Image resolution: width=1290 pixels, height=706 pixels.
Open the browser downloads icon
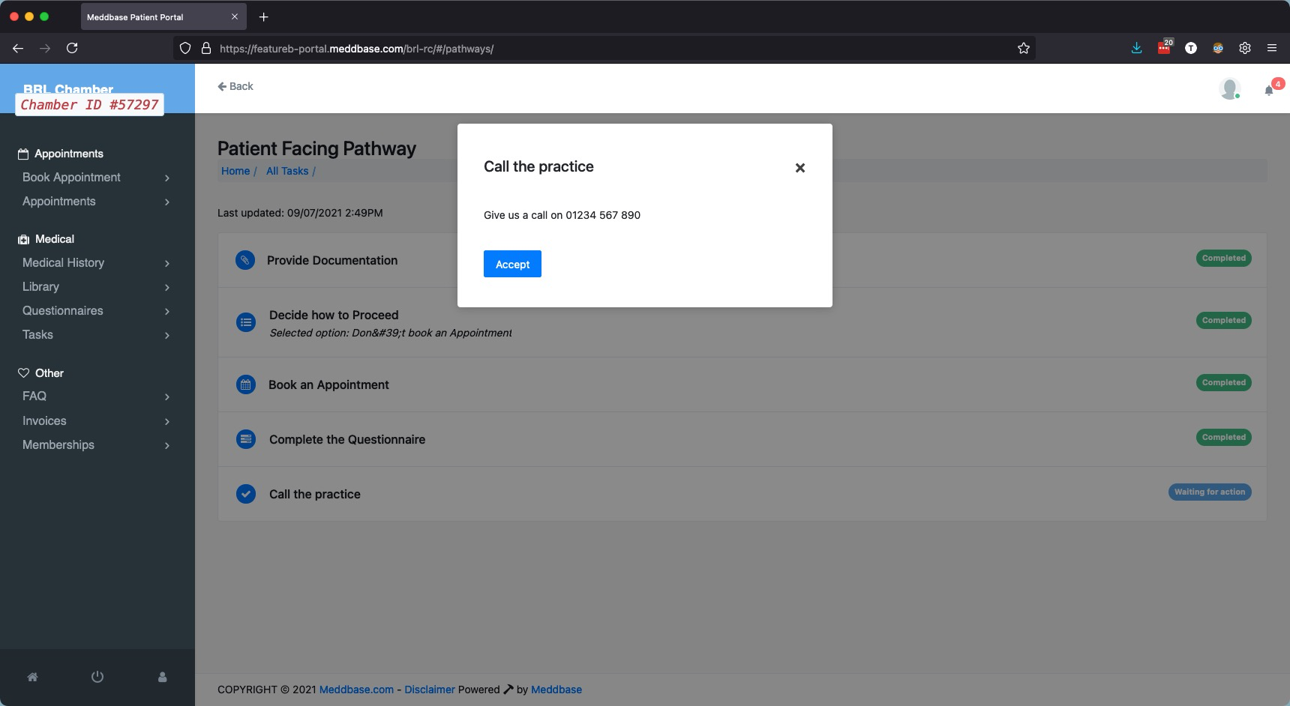click(1136, 48)
